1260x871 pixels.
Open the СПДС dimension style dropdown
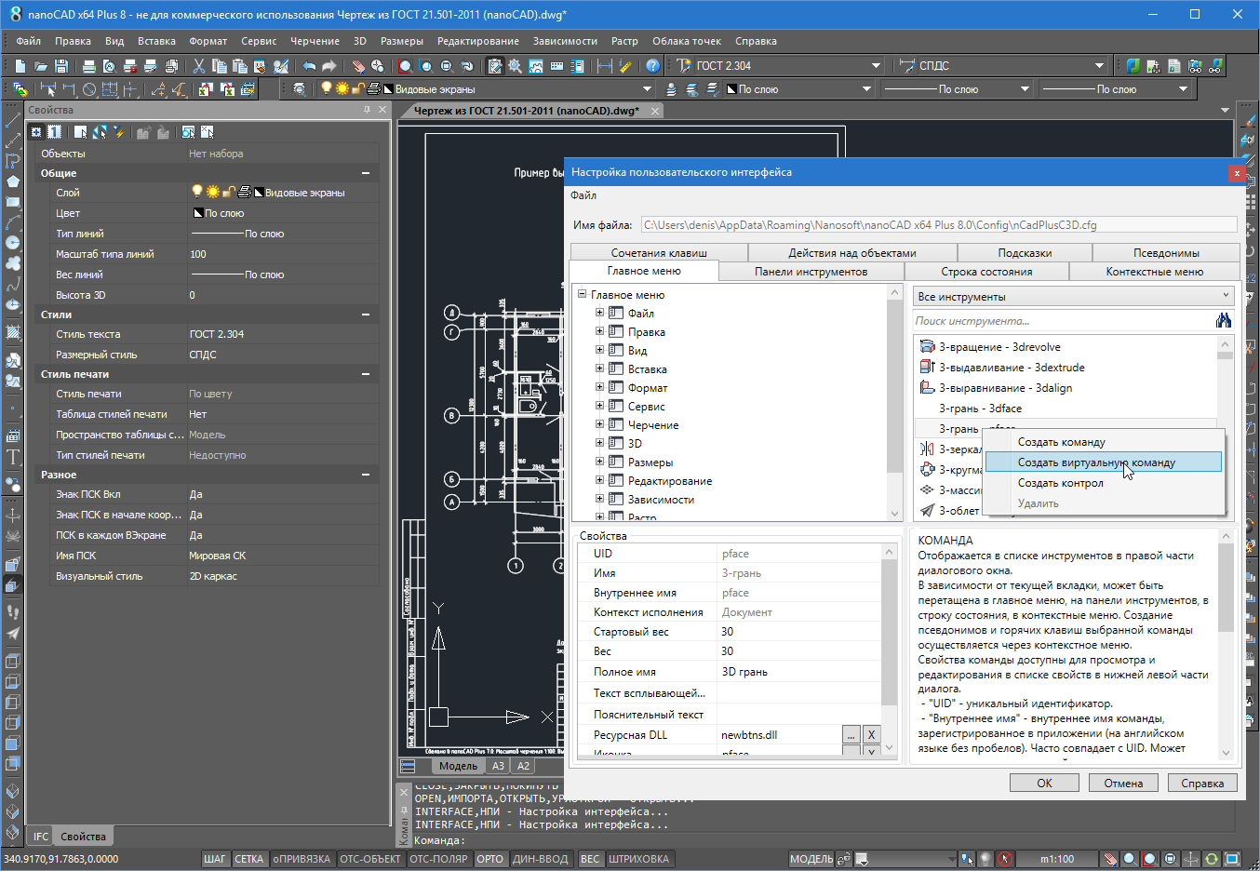[x=1099, y=66]
